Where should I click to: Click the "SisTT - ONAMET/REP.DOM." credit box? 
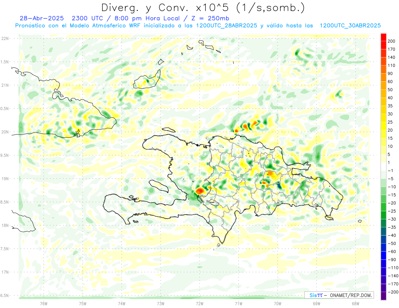coord(339,295)
